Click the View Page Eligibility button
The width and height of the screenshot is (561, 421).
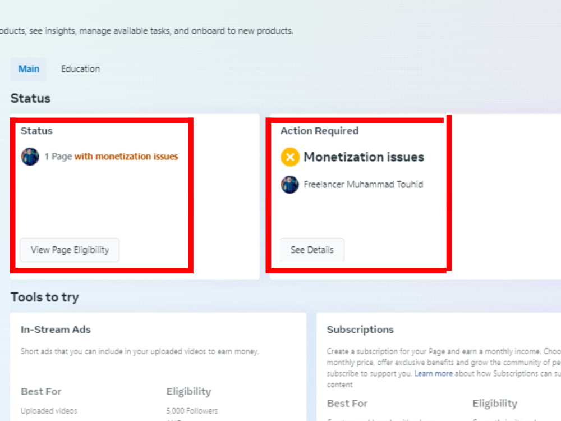point(69,250)
